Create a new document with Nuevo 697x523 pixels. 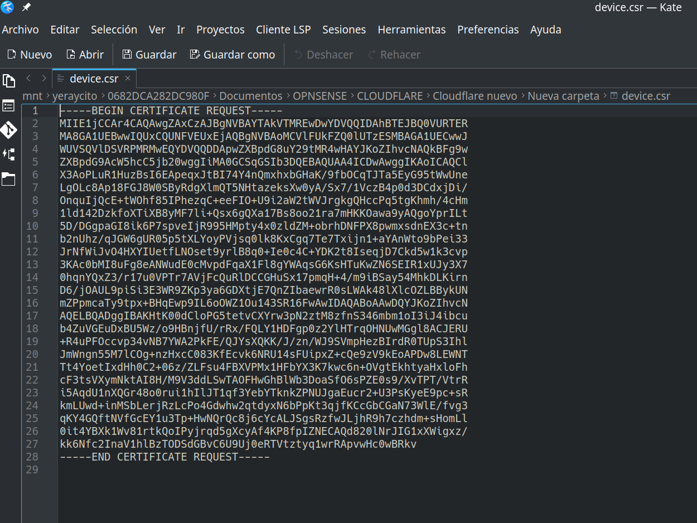(x=30, y=55)
